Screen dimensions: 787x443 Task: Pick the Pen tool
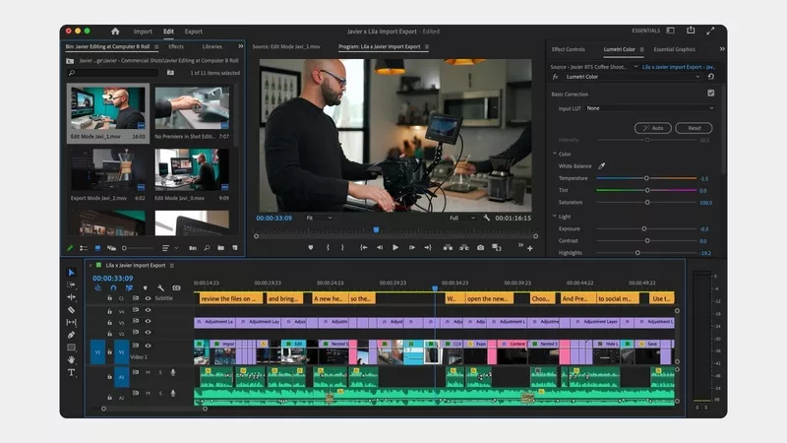coord(71,335)
